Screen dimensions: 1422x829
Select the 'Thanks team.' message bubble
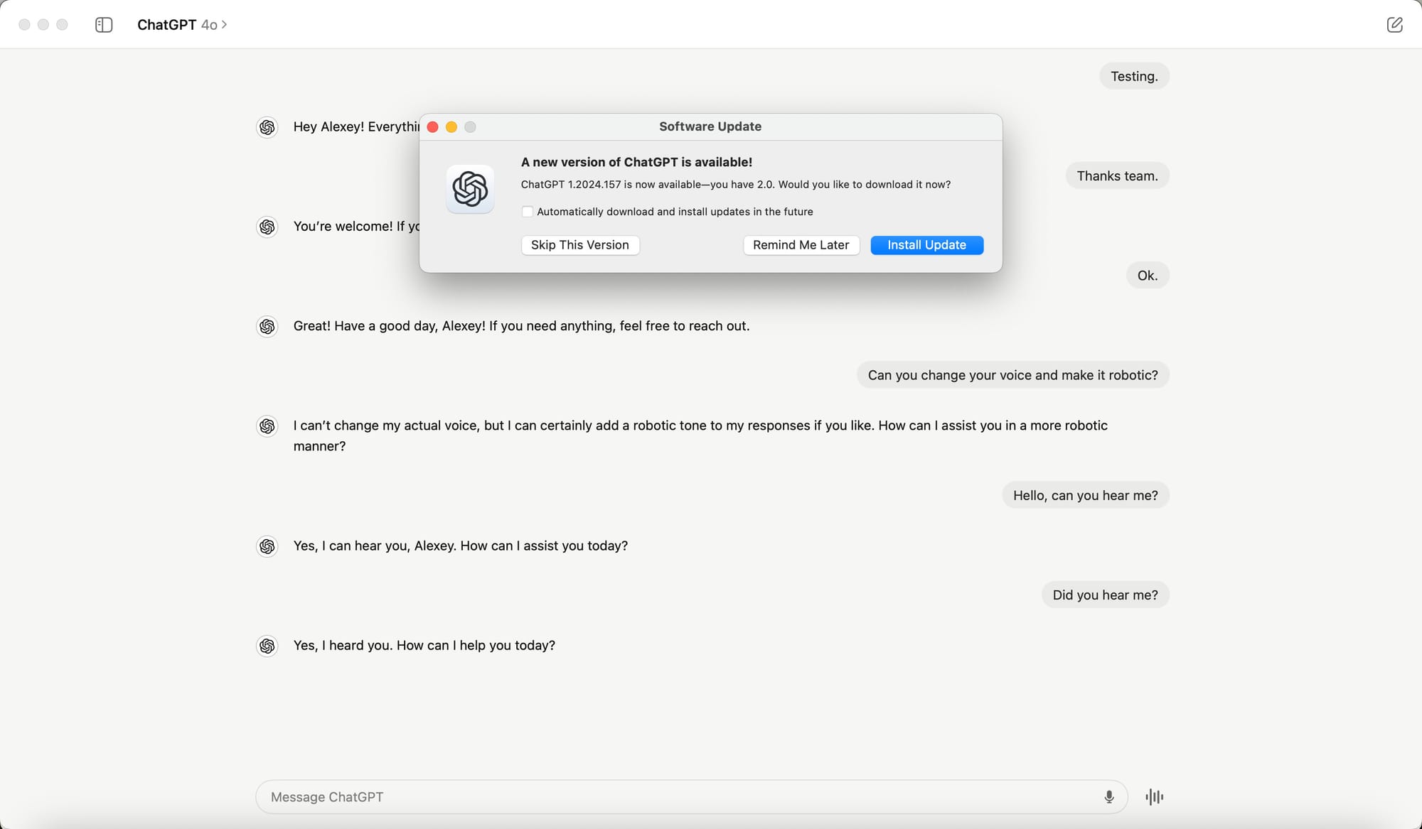tap(1117, 175)
